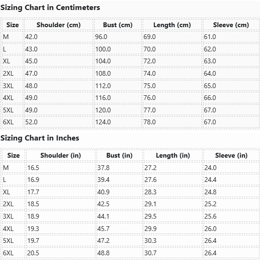Click the Bust (in) column header

(119, 155)
